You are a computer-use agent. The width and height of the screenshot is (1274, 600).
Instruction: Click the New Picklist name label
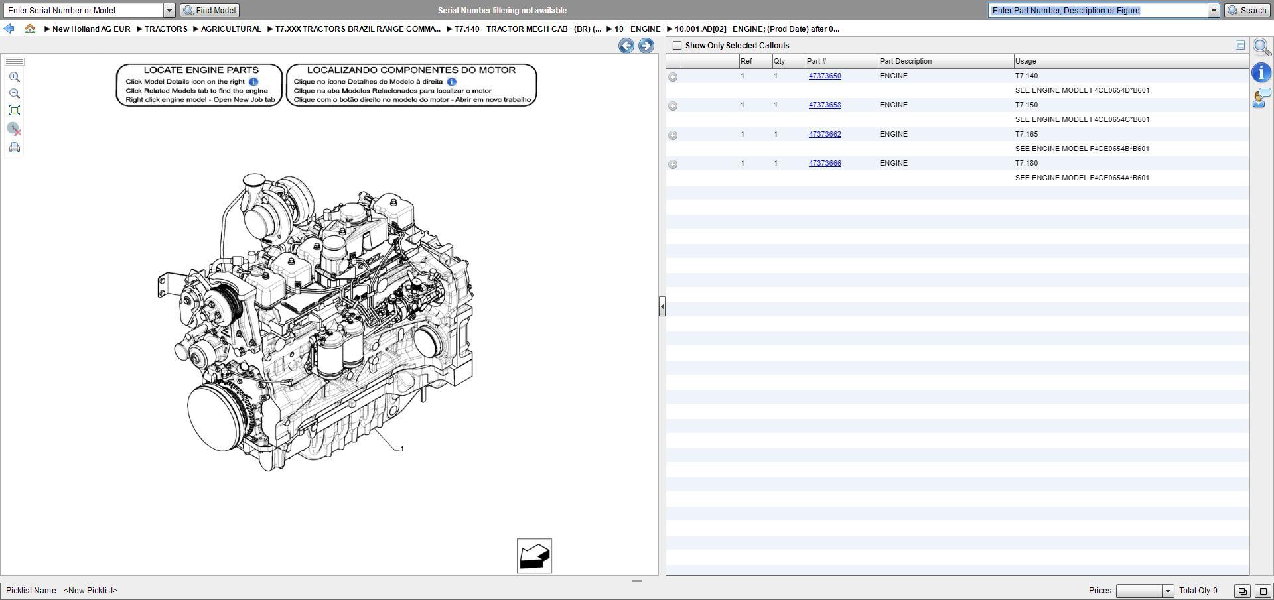[90, 591]
